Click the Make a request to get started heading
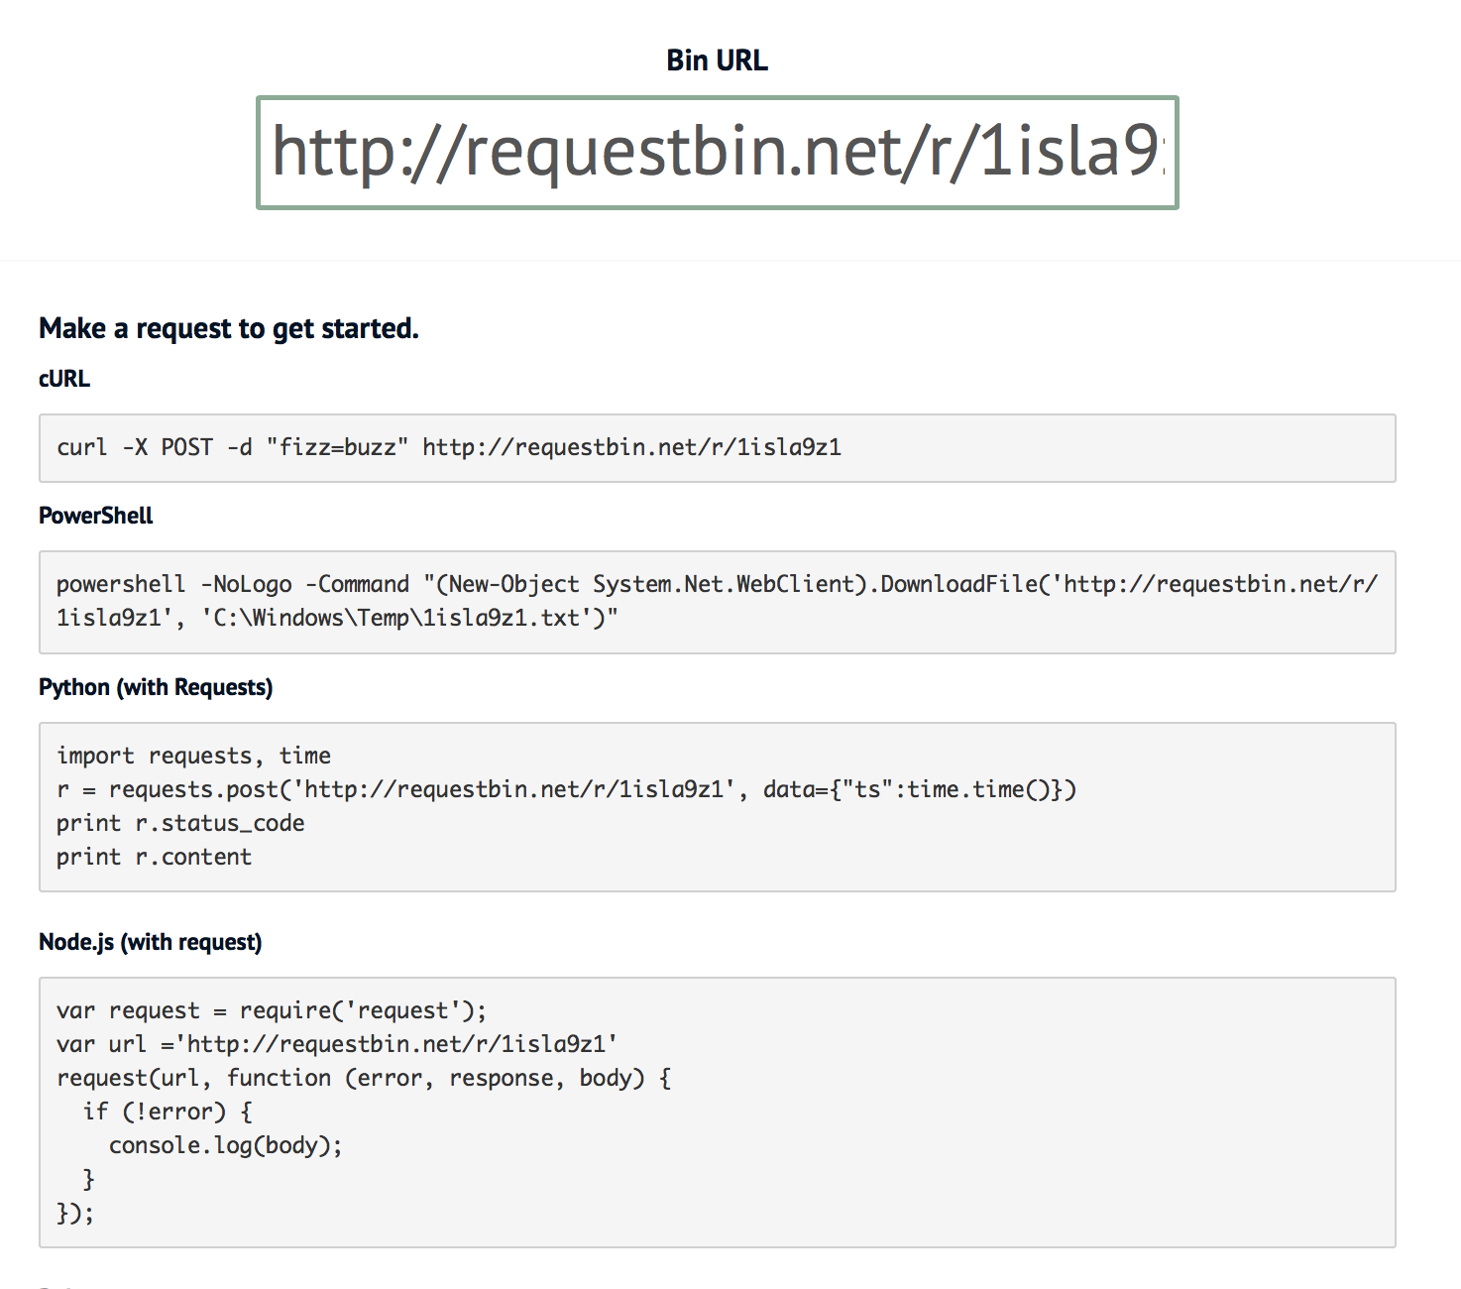This screenshot has width=1461, height=1289. 228,327
